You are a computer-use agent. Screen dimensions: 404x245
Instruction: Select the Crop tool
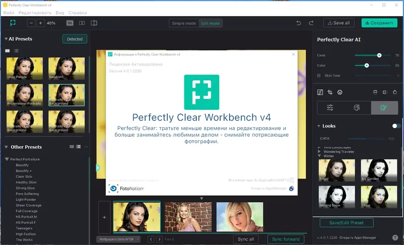pyautogui.click(x=330, y=92)
